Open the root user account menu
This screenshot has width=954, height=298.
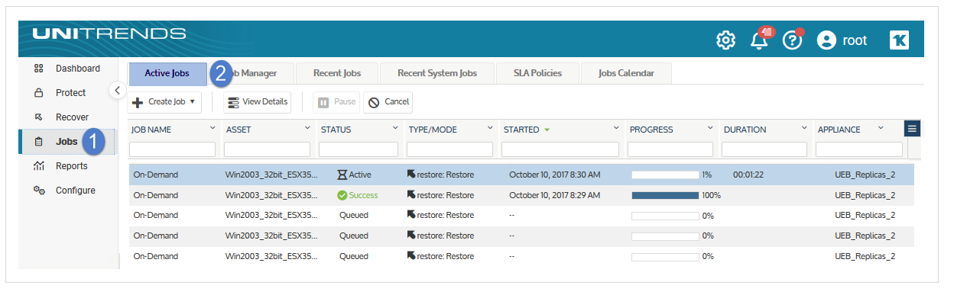pos(842,40)
